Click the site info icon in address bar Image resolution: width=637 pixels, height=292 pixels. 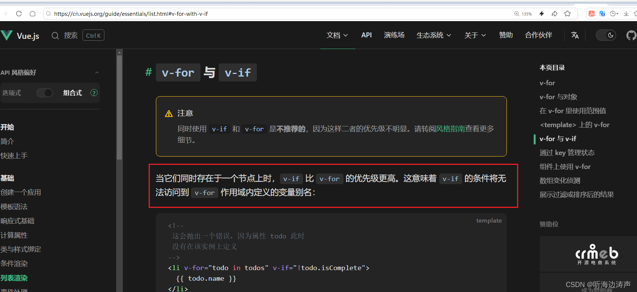[x=48, y=14]
